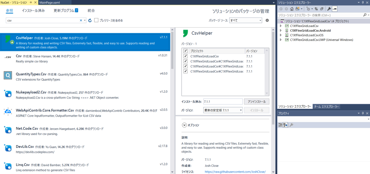
Task: Select Linq.Csv package
Action: [x=85, y=167]
